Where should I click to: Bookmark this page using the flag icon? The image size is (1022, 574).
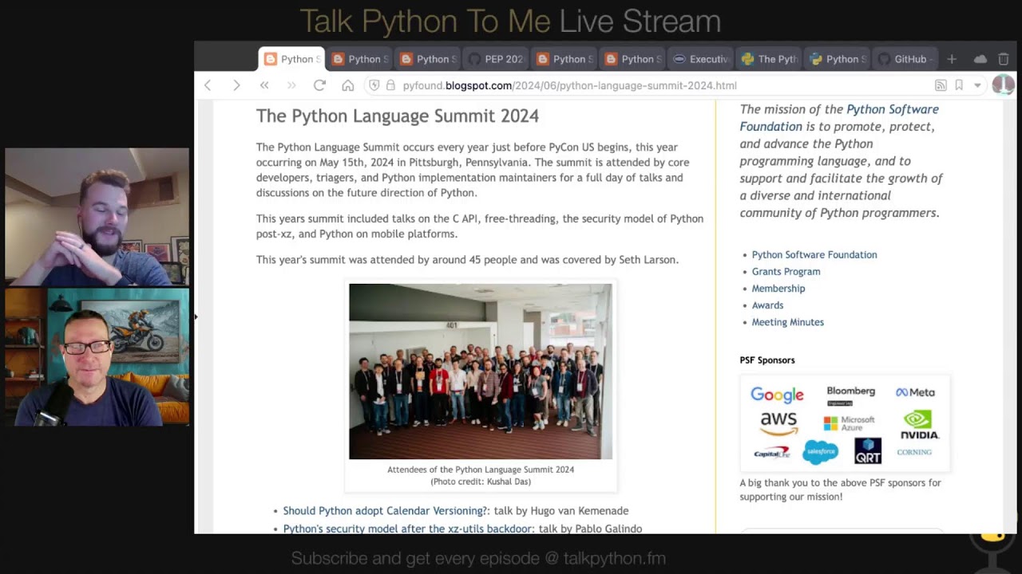pos(959,85)
